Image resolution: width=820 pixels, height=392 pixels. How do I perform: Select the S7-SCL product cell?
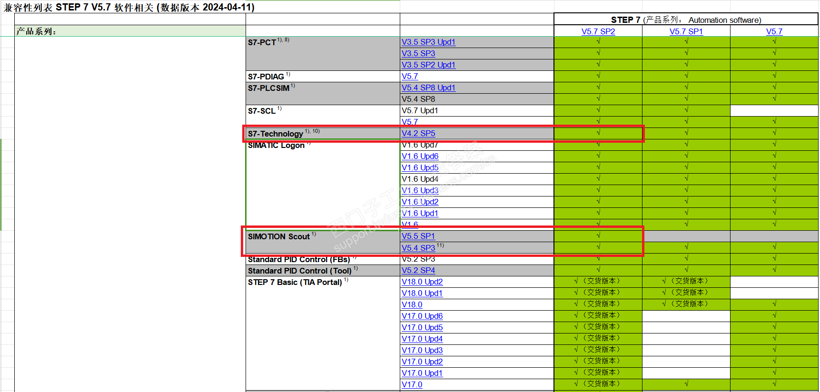coord(323,116)
